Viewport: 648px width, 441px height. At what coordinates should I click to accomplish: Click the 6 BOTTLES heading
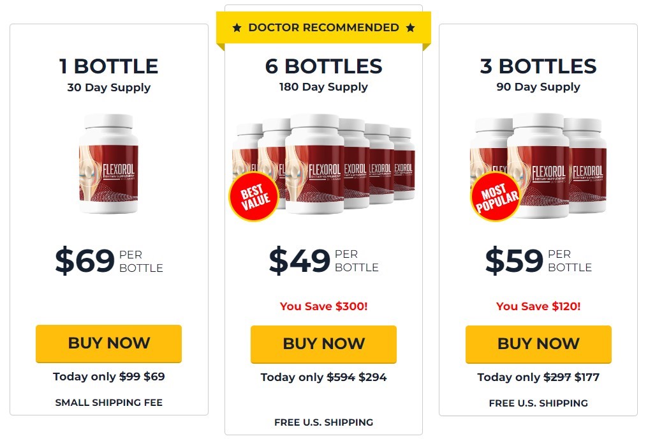(x=323, y=66)
